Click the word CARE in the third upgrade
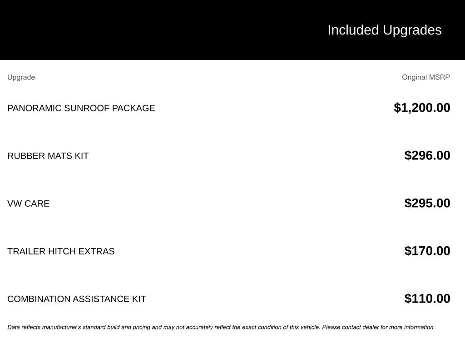Screen dimensions: 465x349 pyautogui.click(x=37, y=204)
